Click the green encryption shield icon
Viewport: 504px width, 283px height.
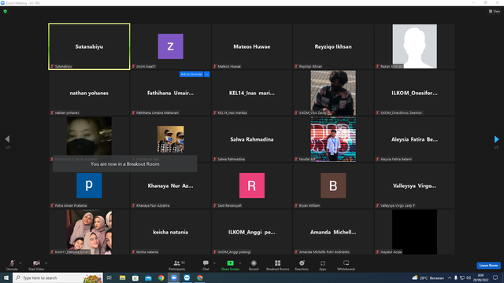tap(6, 11)
